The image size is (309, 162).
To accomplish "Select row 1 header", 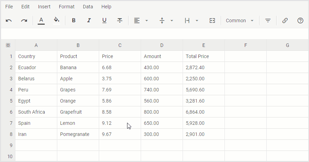I will pos(8,56).
